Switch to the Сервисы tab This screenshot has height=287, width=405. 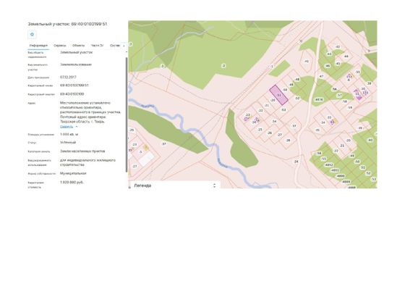click(59, 46)
